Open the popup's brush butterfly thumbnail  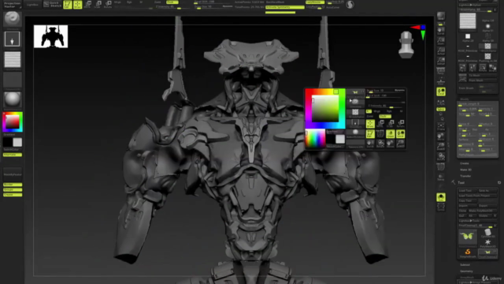355,92
